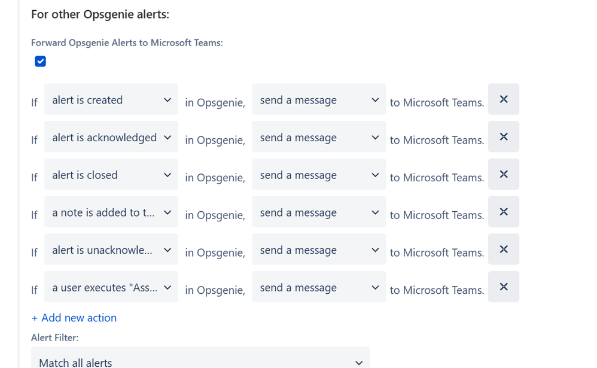Open the 'alert is created' condition dropdown
Image resolution: width=597 pixels, height=368 pixels.
tap(111, 99)
